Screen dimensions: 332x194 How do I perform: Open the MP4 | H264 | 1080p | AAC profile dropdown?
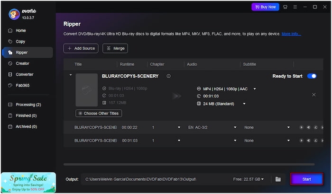tap(255, 89)
